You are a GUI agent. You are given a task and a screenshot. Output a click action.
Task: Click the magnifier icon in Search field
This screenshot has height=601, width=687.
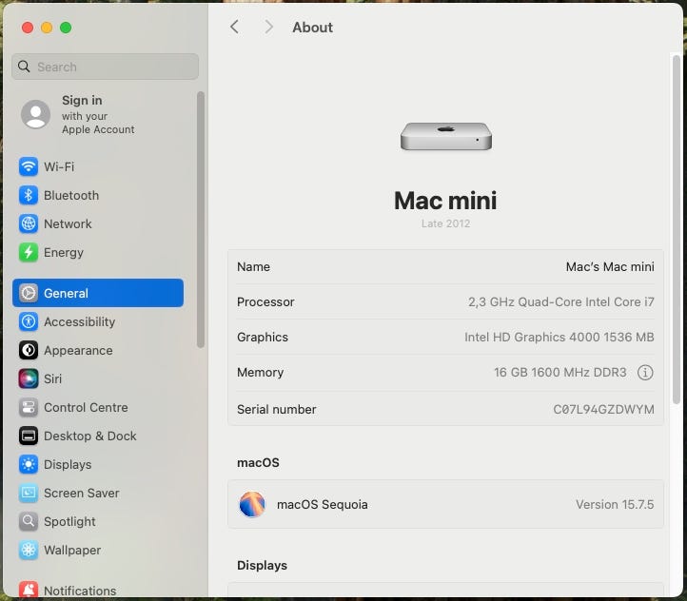tap(24, 67)
